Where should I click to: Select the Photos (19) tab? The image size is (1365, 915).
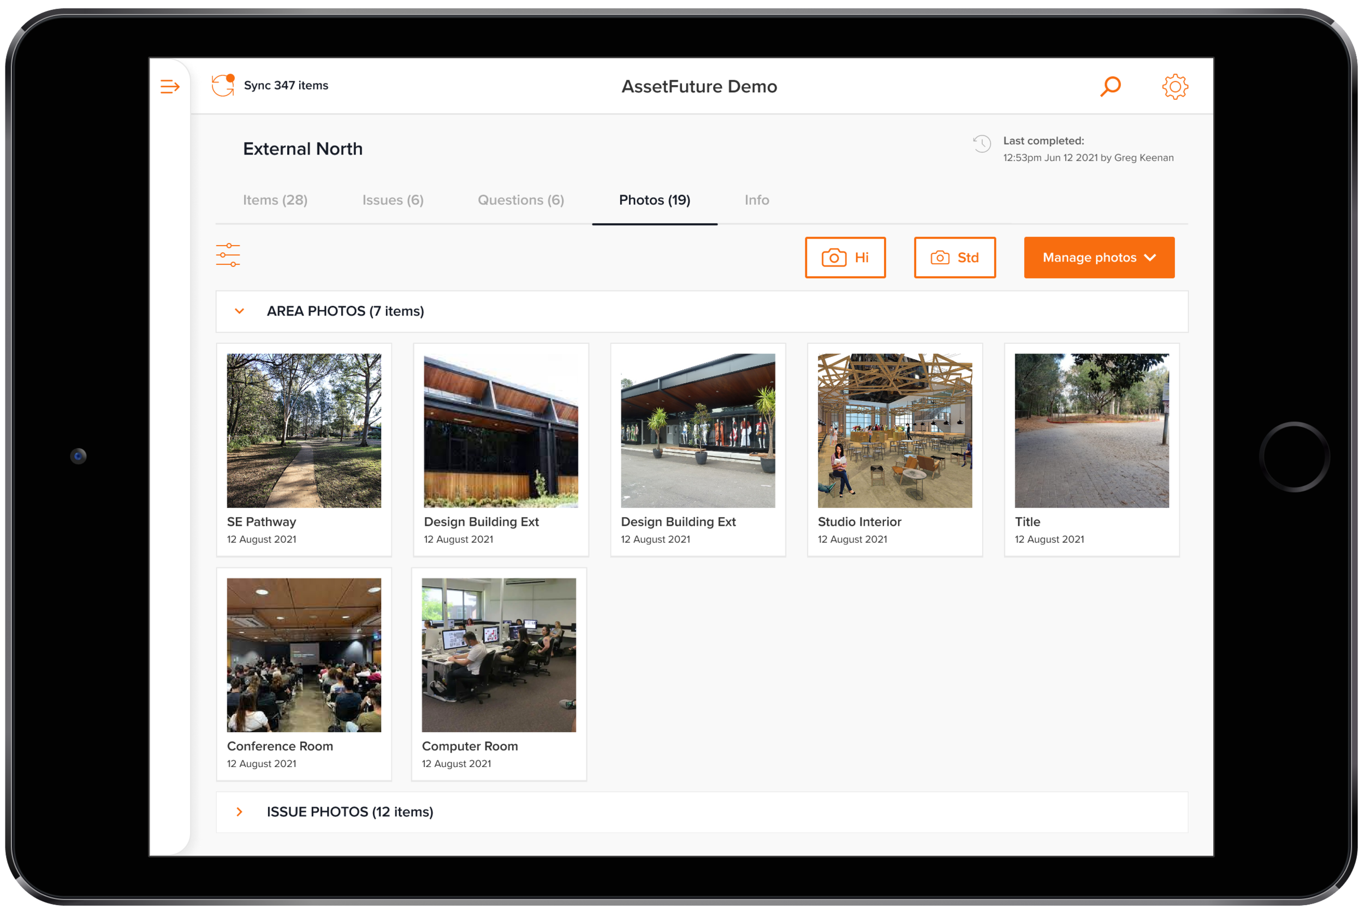tap(654, 200)
